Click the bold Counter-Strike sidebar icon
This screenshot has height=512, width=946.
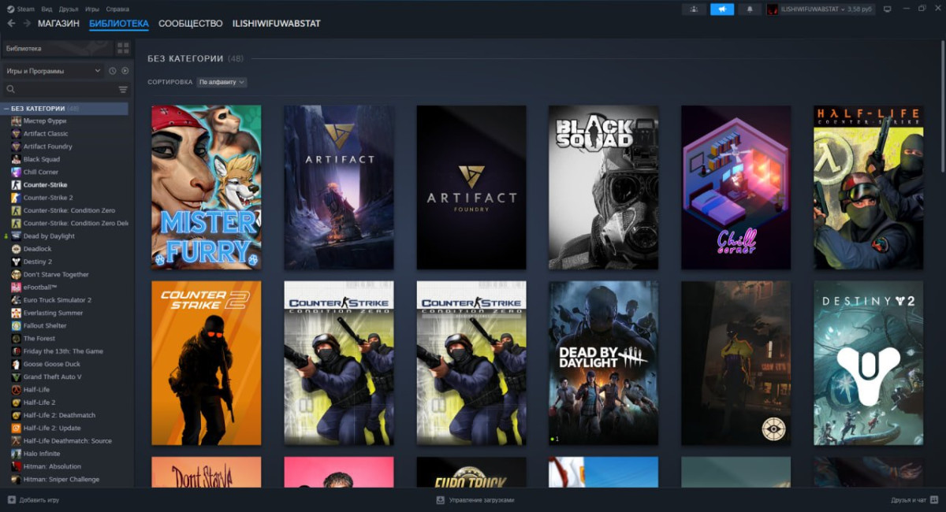point(16,185)
